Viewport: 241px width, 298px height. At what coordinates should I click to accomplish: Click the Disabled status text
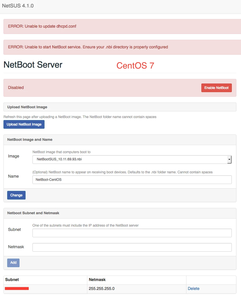point(16,88)
